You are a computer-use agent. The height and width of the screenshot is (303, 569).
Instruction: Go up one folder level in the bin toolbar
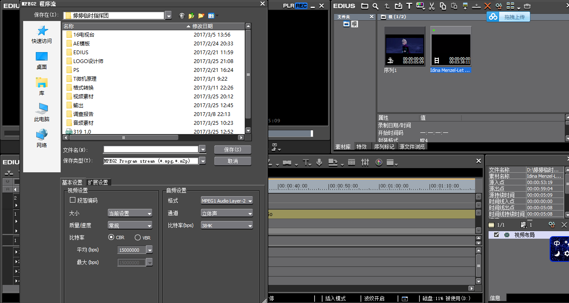387,6
